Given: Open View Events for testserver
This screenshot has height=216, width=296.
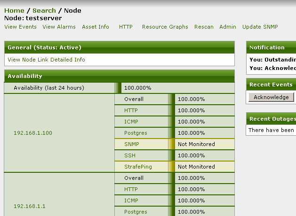Looking at the screenshot, I should pyautogui.click(x=20, y=27).
